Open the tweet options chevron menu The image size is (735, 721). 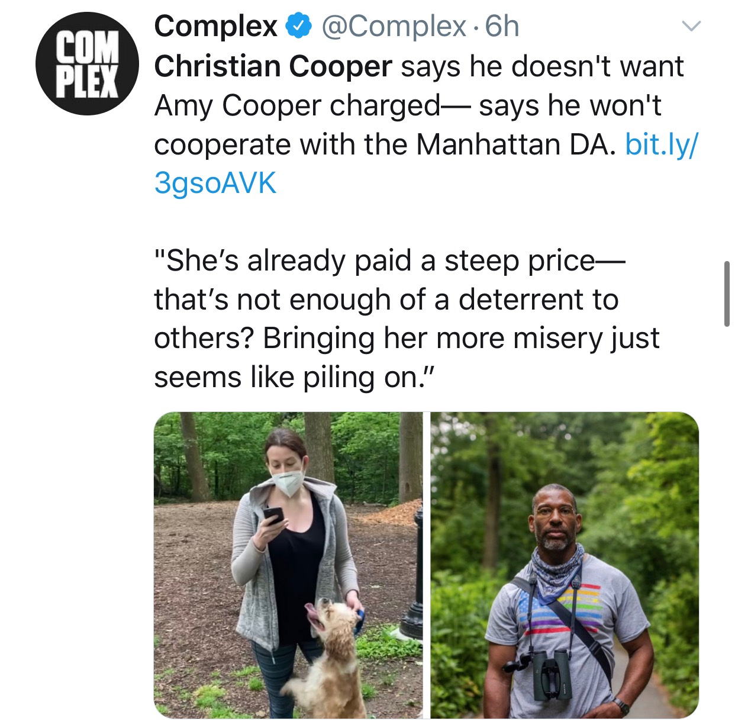click(691, 26)
